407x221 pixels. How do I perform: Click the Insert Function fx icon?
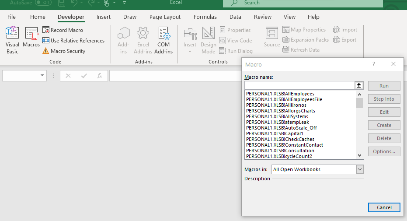[x=99, y=76]
